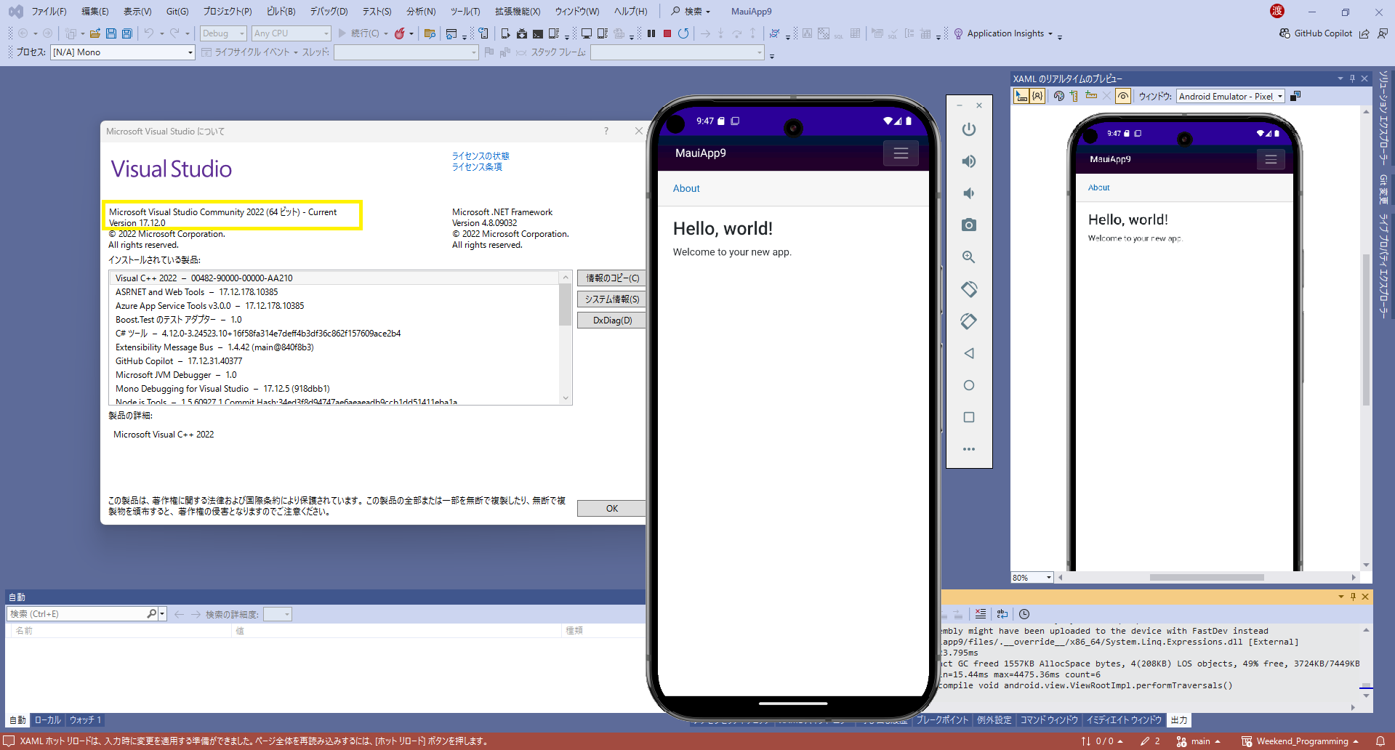
Task: Click the Autos search input field
Action: point(79,614)
